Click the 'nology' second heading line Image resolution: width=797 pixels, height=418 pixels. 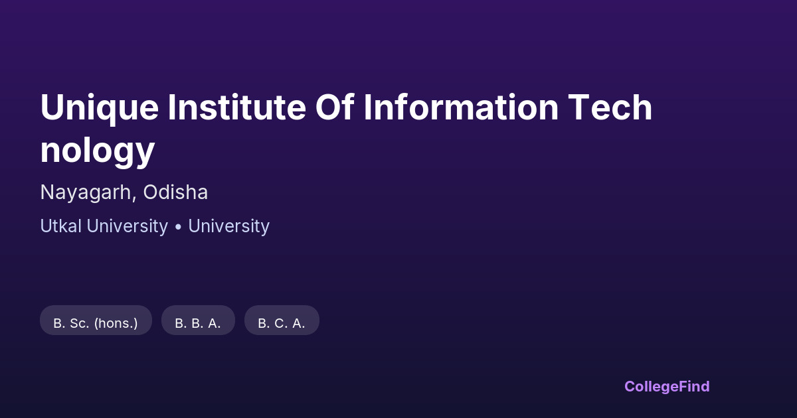(97, 149)
